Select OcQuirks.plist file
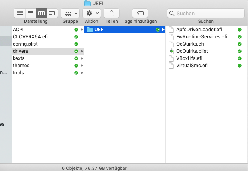This screenshot has height=171, width=248. [192, 51]
